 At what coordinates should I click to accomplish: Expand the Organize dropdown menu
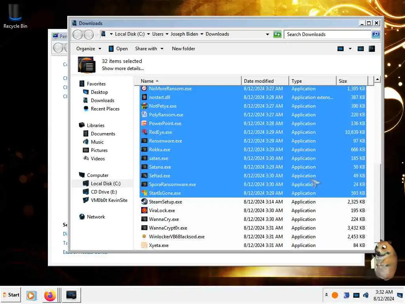coord(89,49)
